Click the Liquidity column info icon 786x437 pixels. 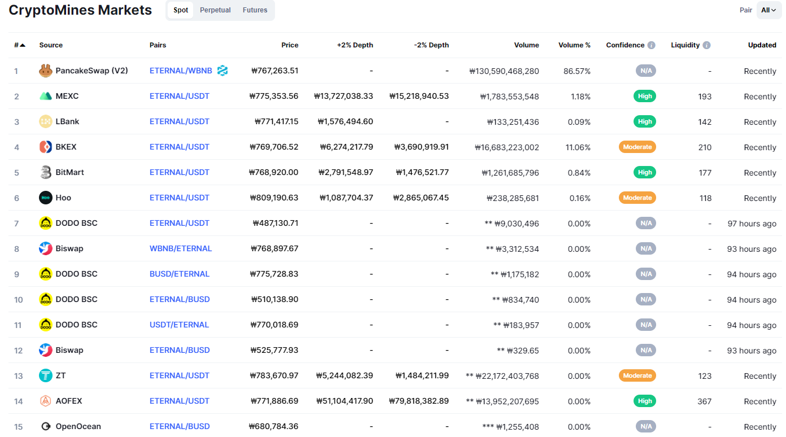[x=706, y=45]
